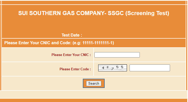Screen dimensions: 188x102
Task: Click the Test Date label
Action: coord(72,35)
